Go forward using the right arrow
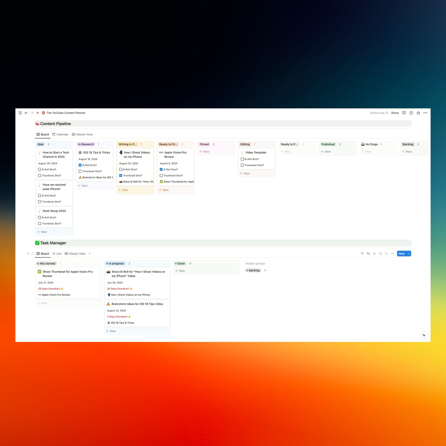Image resolution: width=446 pixels, height=446 pixels. [x=32, y=113]
